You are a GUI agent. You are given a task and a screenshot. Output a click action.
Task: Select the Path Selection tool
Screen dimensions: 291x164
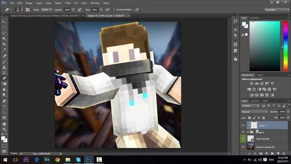pos(4,112)
